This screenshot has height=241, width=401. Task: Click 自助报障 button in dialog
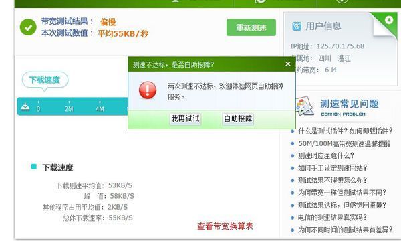pos(238,119)
